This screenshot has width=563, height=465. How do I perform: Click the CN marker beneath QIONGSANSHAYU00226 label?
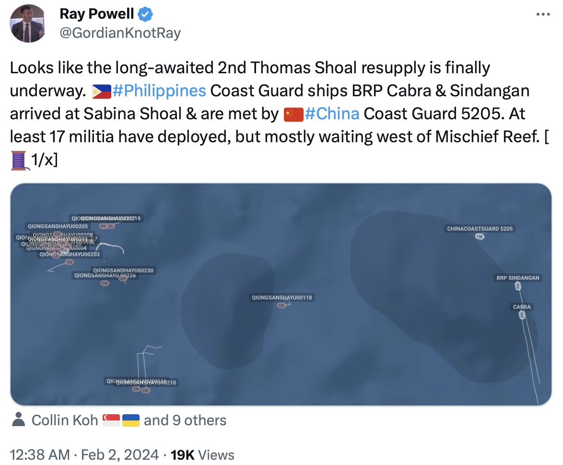105,283
